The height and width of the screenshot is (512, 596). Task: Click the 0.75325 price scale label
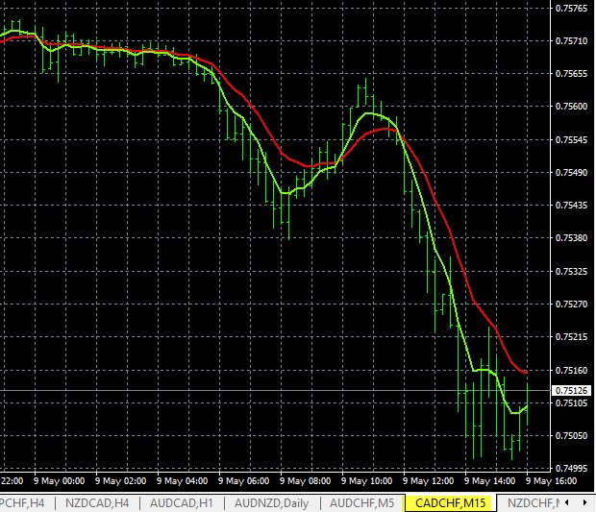point(571,272)
